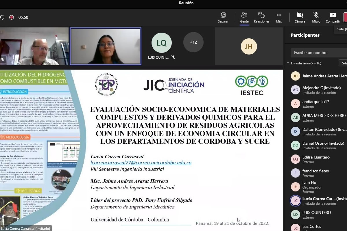Click the JH avatar for Jaime Andres Ararat
This screenshot has height=231, width=347.
296,76
